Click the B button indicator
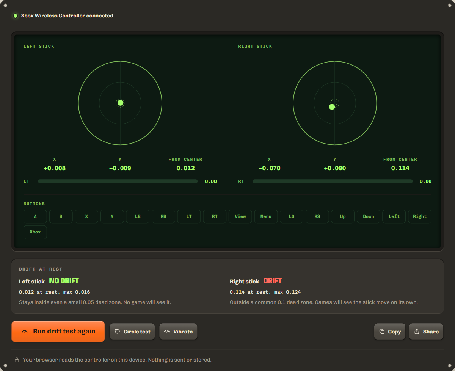The image size is (455, 371). coord(61,216)
